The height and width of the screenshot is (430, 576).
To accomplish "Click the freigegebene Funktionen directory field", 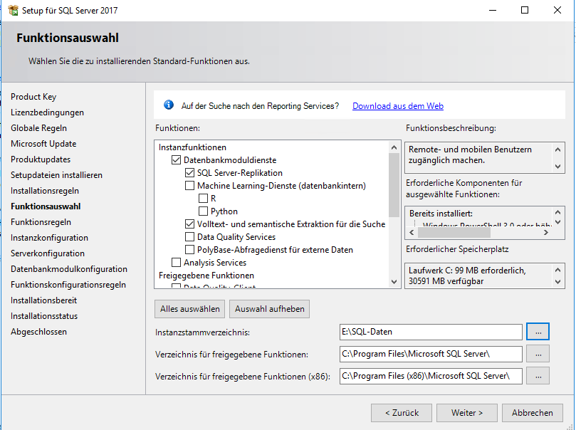I will (431, 354).
